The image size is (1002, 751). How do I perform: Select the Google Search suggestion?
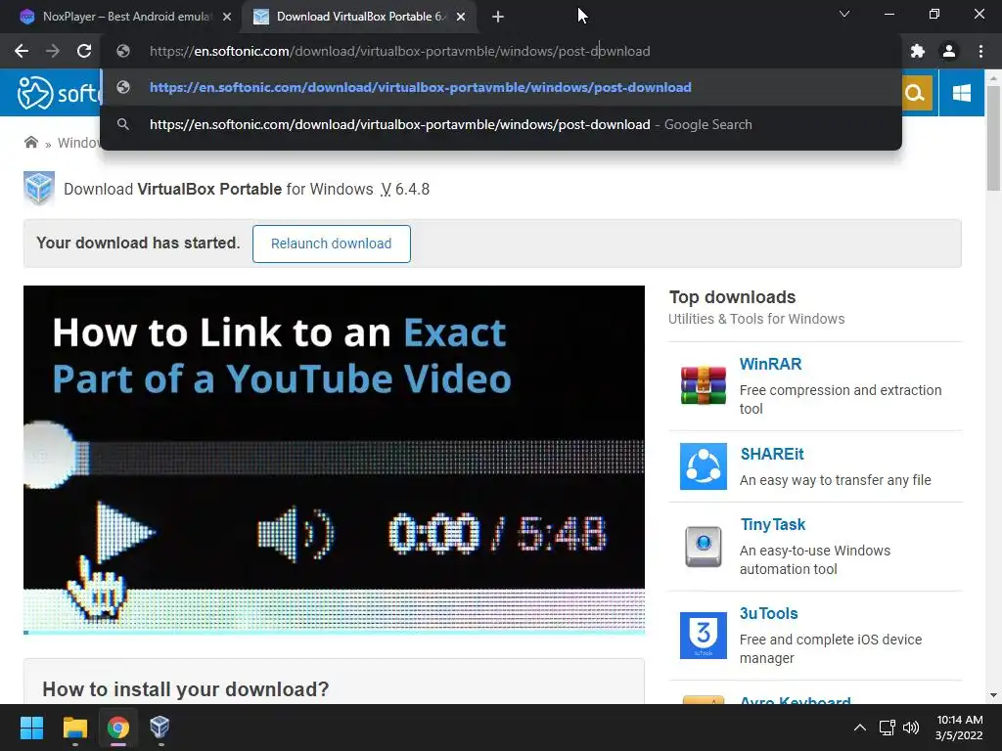[501, 124]
